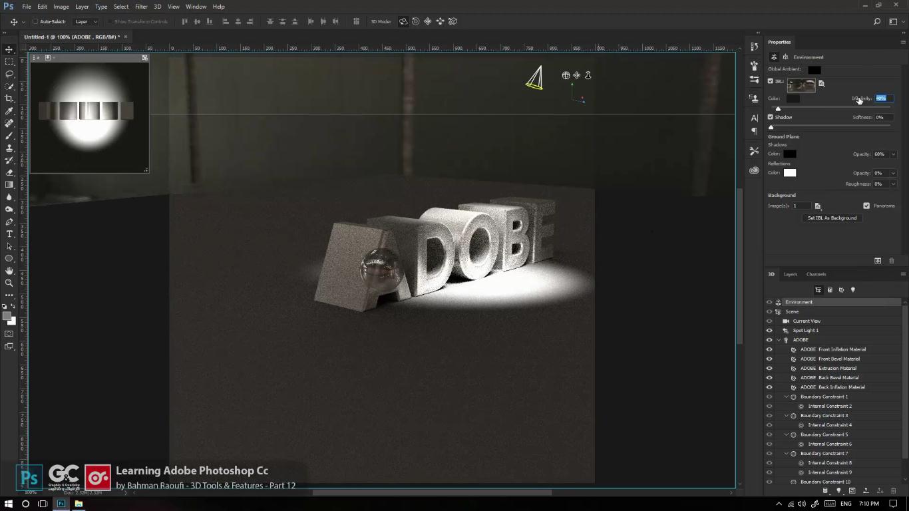Click the Global Ambient color swatch
Viewport: 909px width, 511px height.
815,70
